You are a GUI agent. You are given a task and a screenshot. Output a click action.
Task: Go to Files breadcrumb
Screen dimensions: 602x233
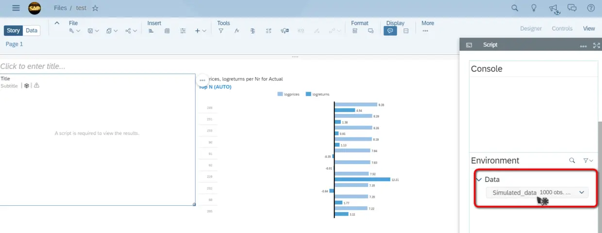pyautogui.click(x=61, y=8)
